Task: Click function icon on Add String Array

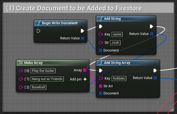Action: pos(101,63)
